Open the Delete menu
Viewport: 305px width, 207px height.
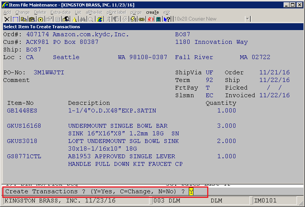40,13
